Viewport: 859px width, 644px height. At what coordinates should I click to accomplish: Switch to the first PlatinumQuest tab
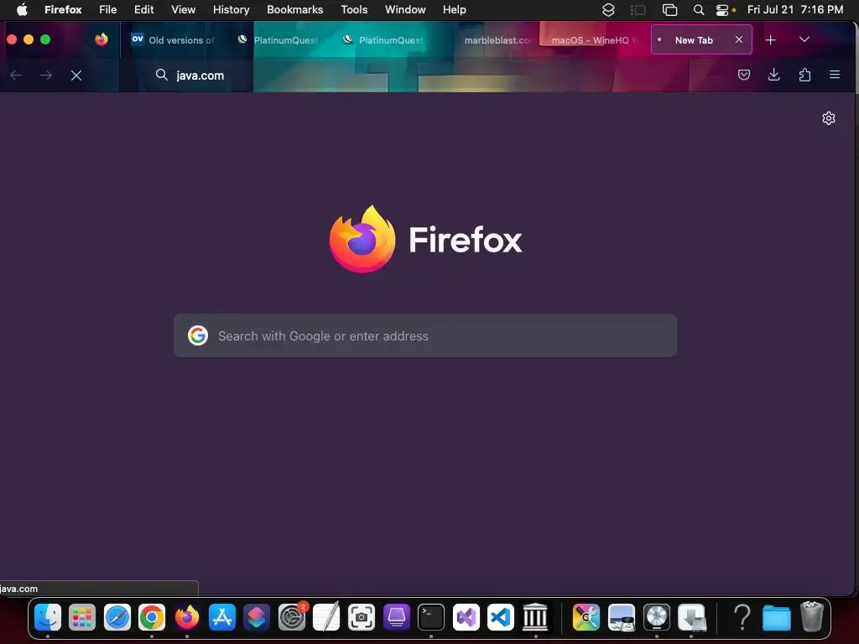279,40
